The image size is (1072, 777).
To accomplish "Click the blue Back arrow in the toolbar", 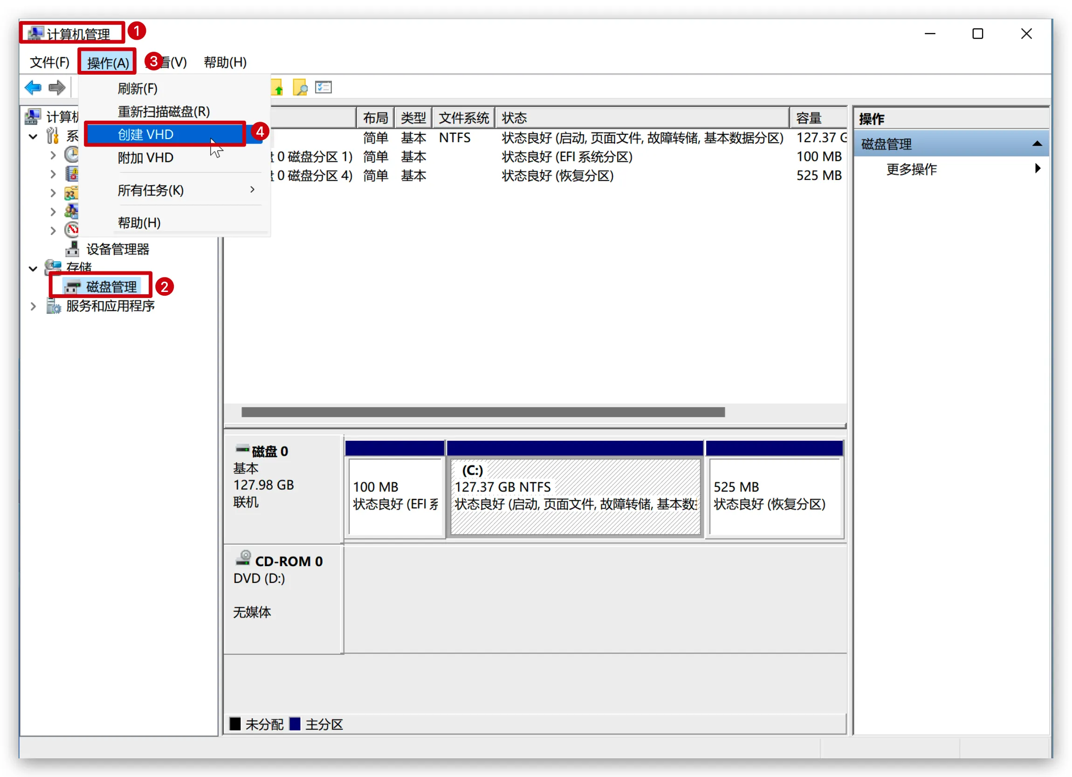I will (33, 88).
